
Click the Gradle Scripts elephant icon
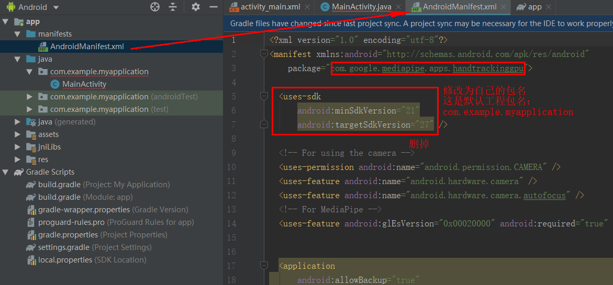tap(18, 172)
